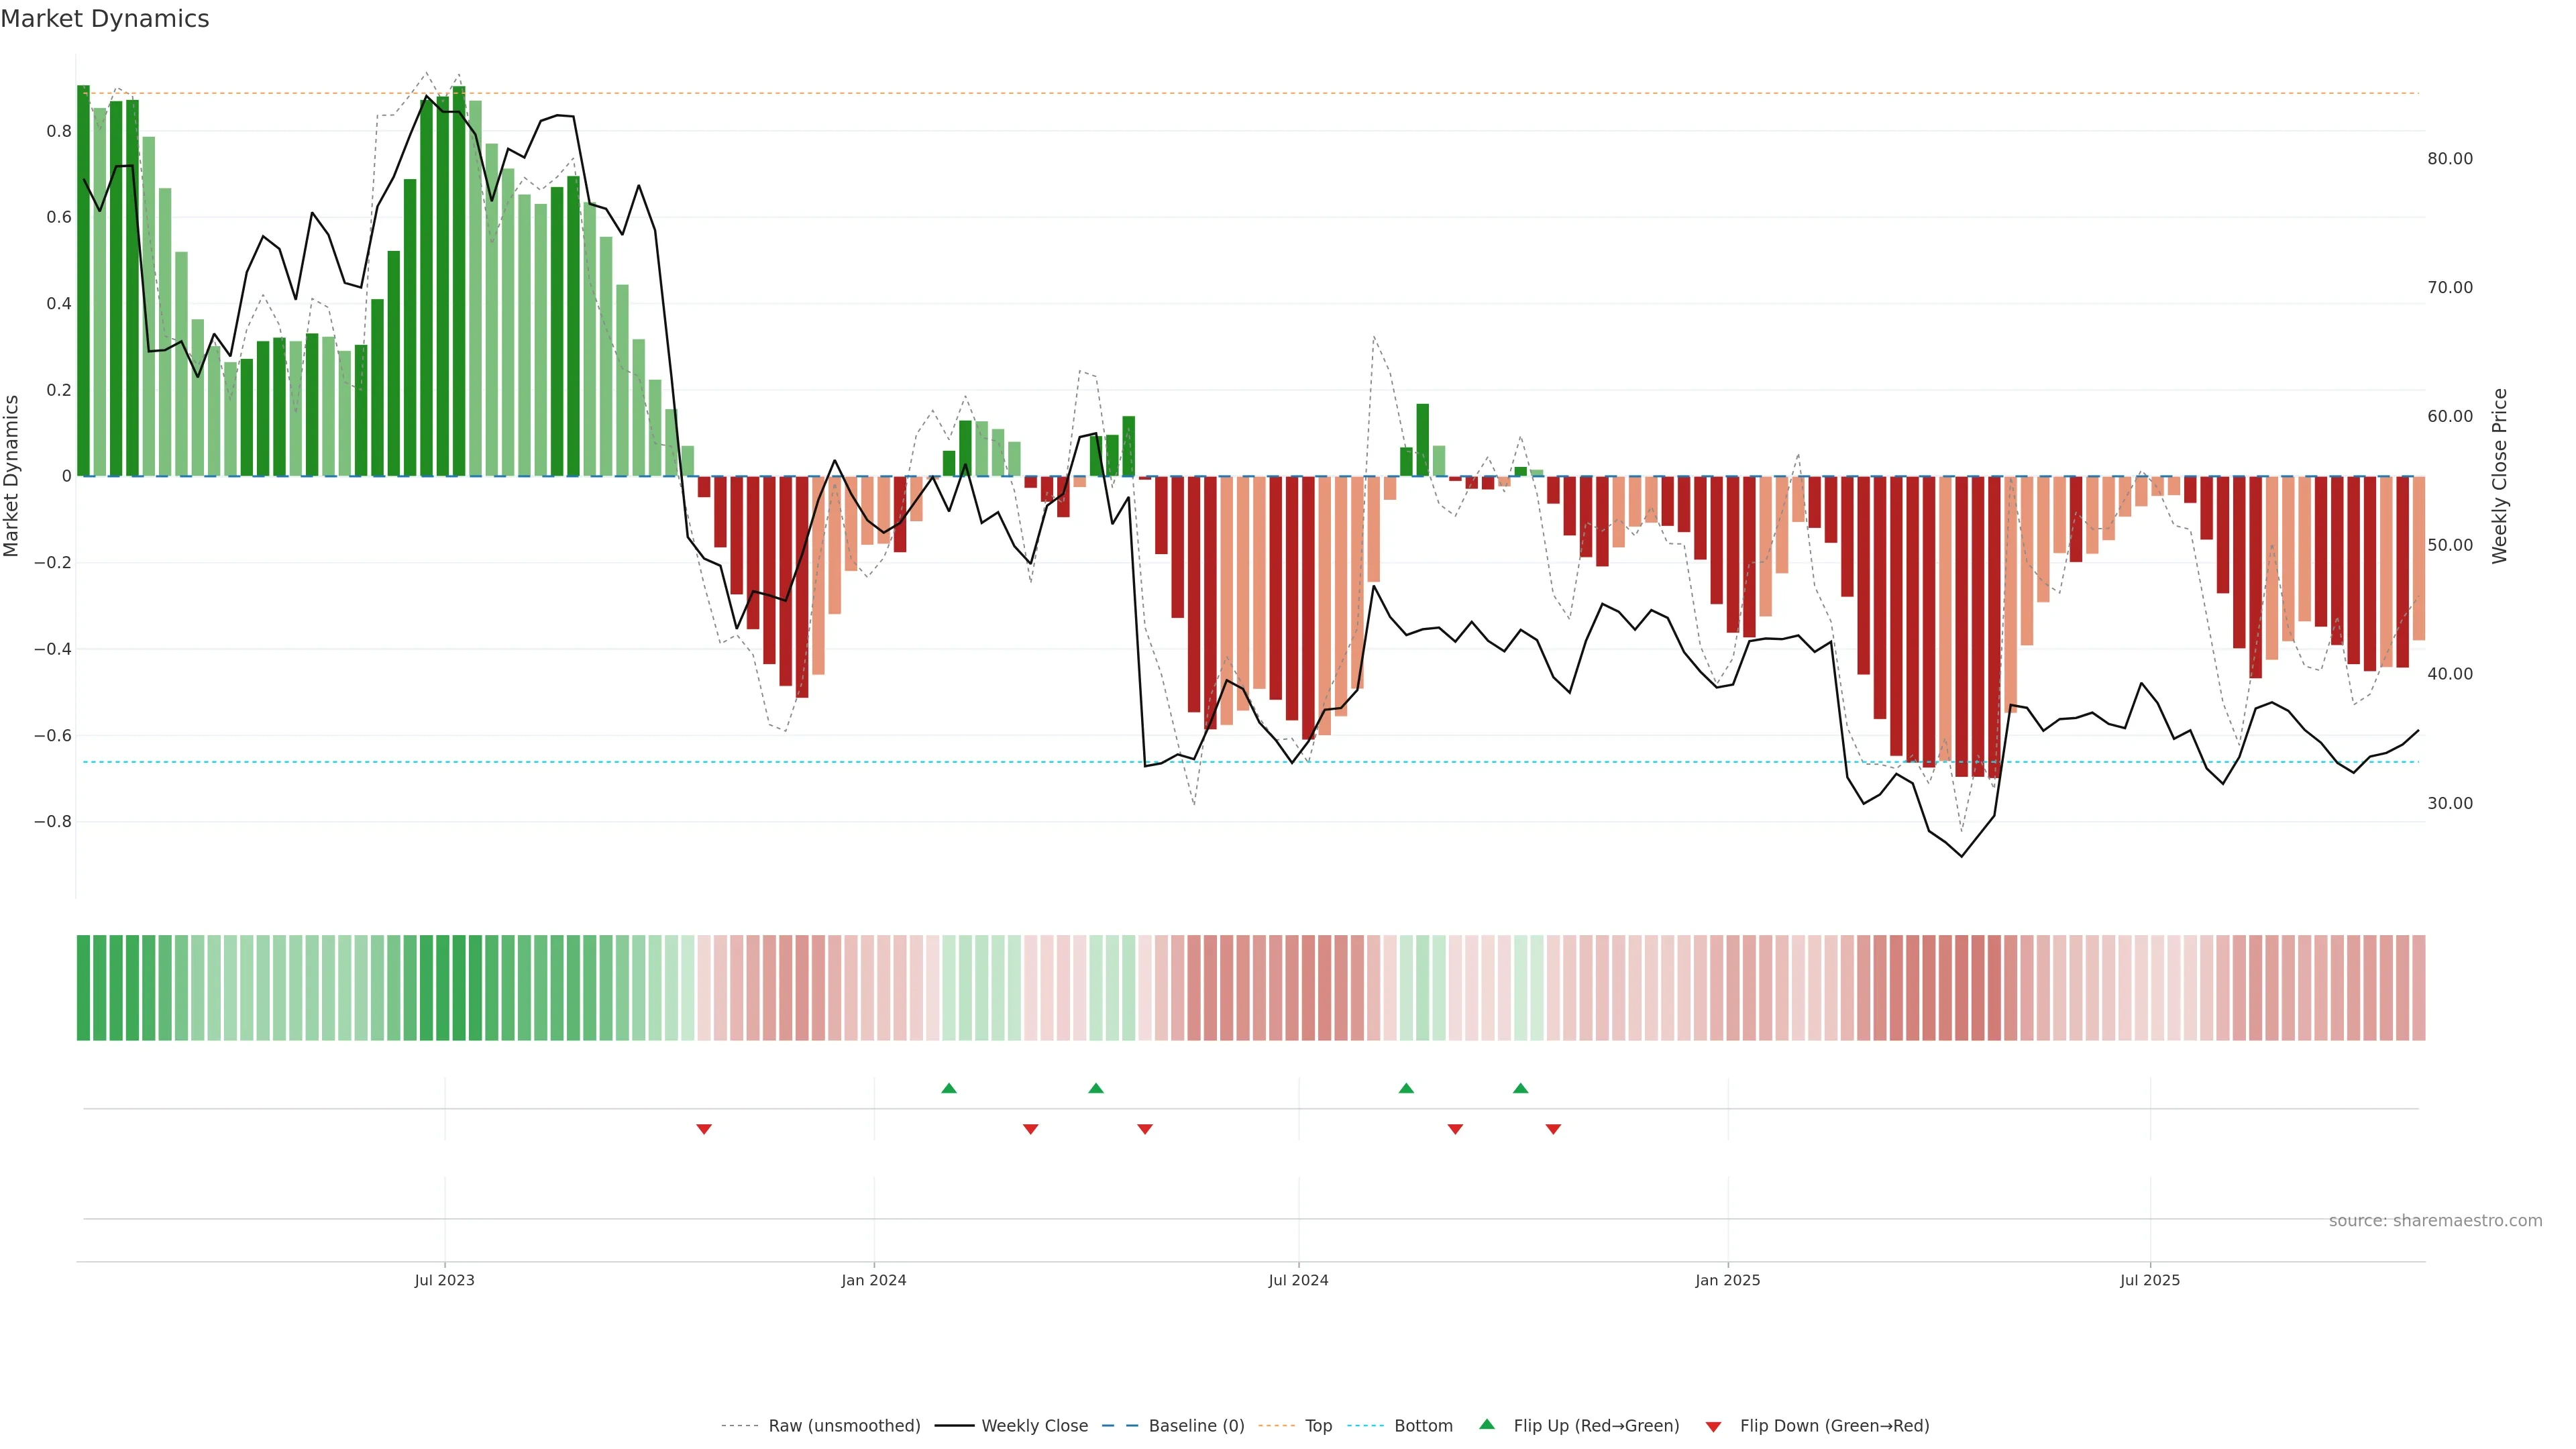Click the second red flip-down triangle marker
The width and height of the screenshot is (2576, 1449).
1031,1129
